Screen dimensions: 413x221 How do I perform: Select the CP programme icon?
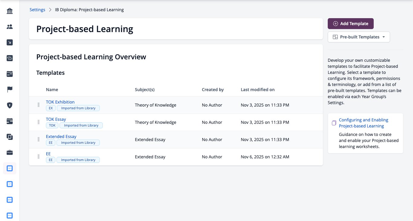point(10,184)
